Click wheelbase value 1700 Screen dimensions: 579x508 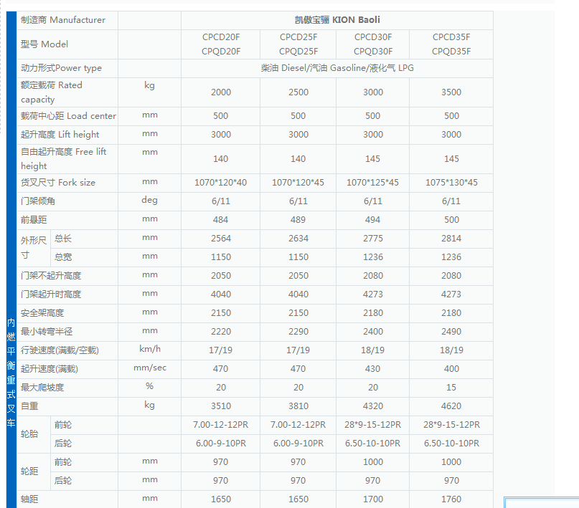(x=373, y=499)
